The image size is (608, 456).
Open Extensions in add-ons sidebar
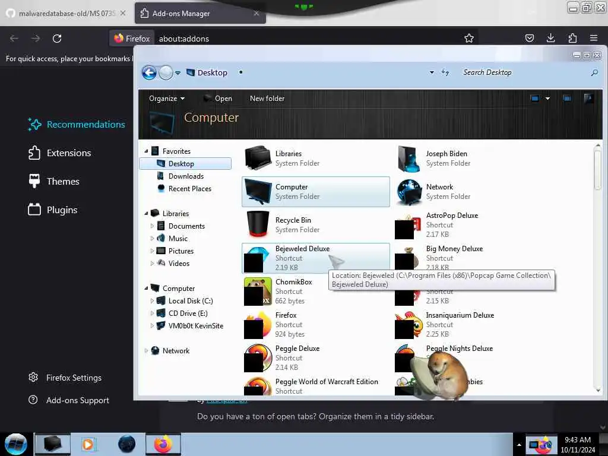pyautogui.click(x=60, y=153)
